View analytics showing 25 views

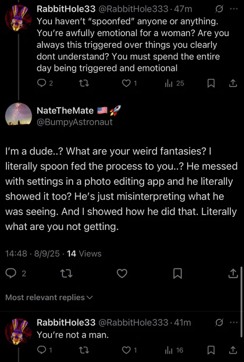(175, 83)
